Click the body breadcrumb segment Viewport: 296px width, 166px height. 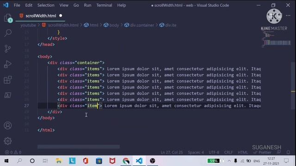pyautogui.click(x=111, y=25)
